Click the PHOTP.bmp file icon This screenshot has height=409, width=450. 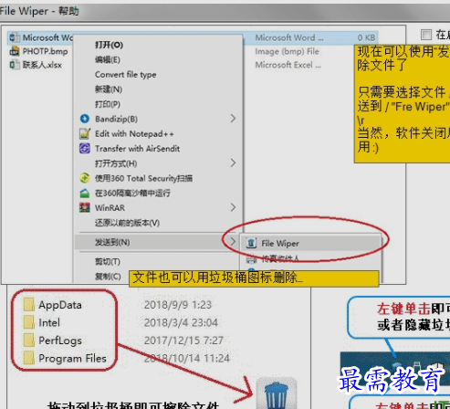pyautogui.click(x=15, y=51)
